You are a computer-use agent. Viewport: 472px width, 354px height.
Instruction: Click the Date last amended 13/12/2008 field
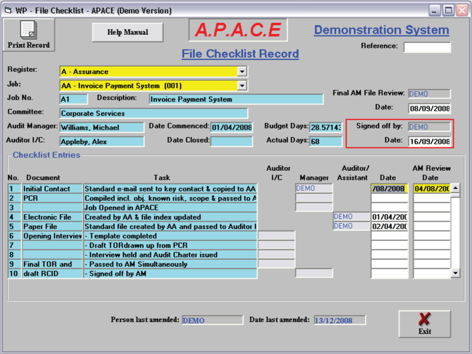pyautogui.click(x=339, y=320)
